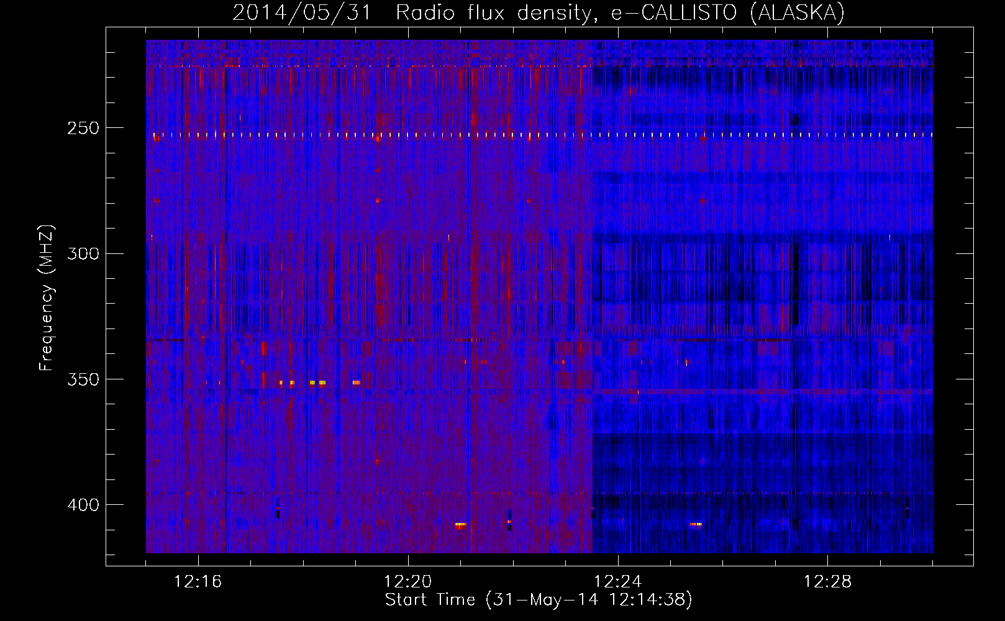The width and height of the screenshot is (1005, 621).
Task: Click the 250 frequency tick label
Action: point(83,129)
